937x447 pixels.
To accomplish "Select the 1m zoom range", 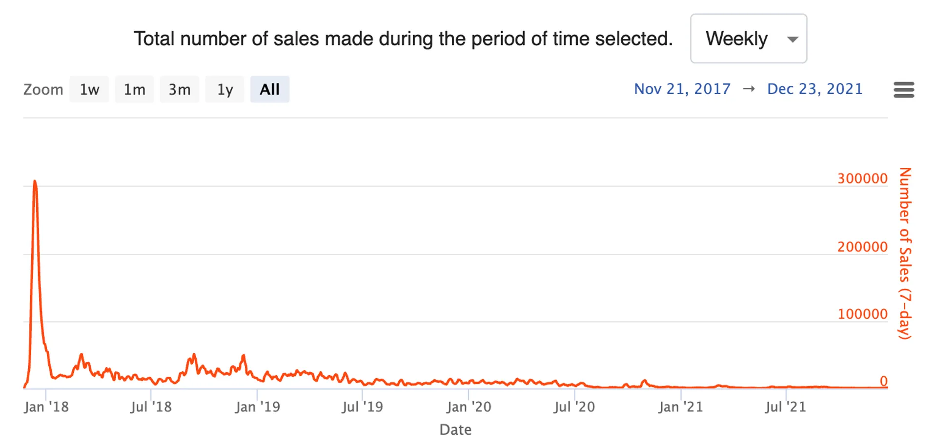I will pyautogui.click(x=134, y=89).
